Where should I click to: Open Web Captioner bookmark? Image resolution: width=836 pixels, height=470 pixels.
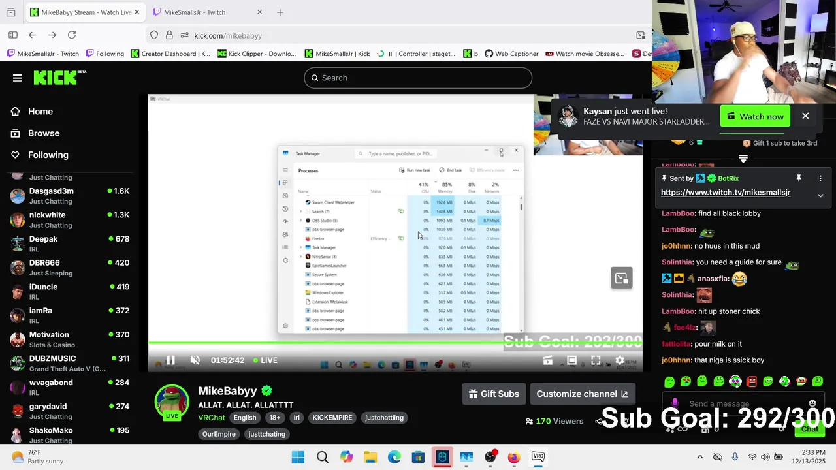pyautogui.click(x=511, y=54)
